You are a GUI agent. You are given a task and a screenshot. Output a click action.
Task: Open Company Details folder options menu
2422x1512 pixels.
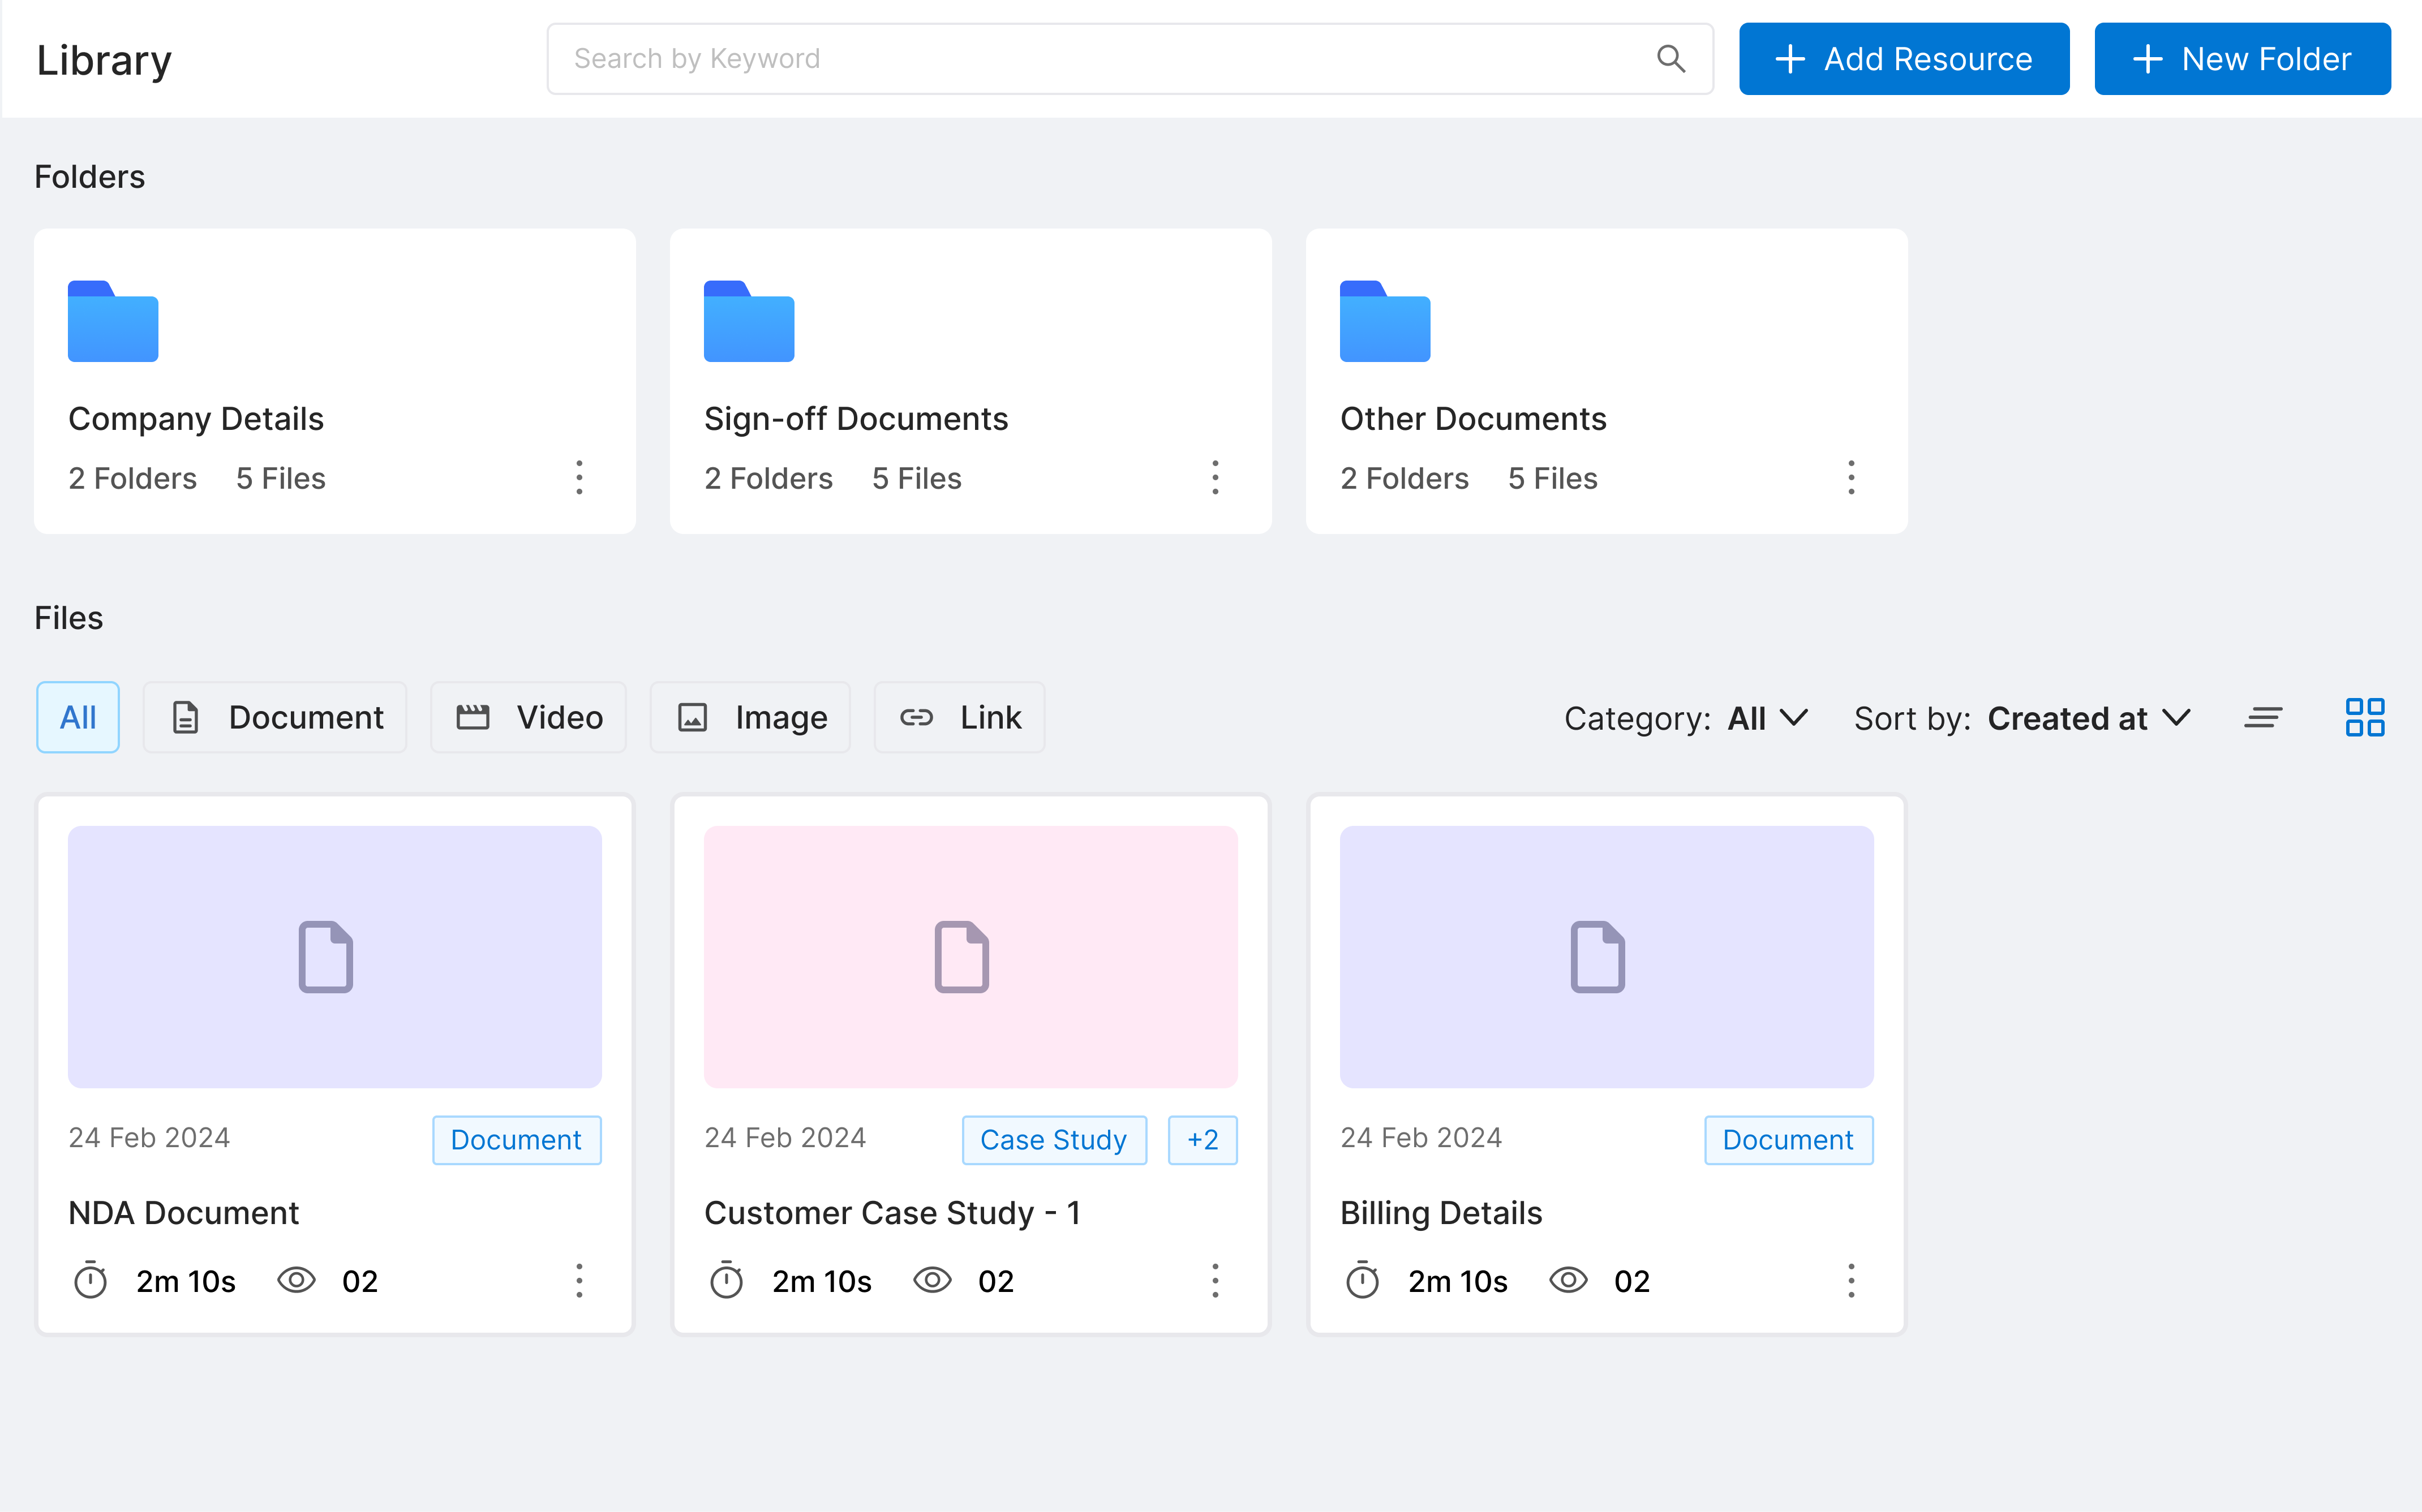(579, 478)
